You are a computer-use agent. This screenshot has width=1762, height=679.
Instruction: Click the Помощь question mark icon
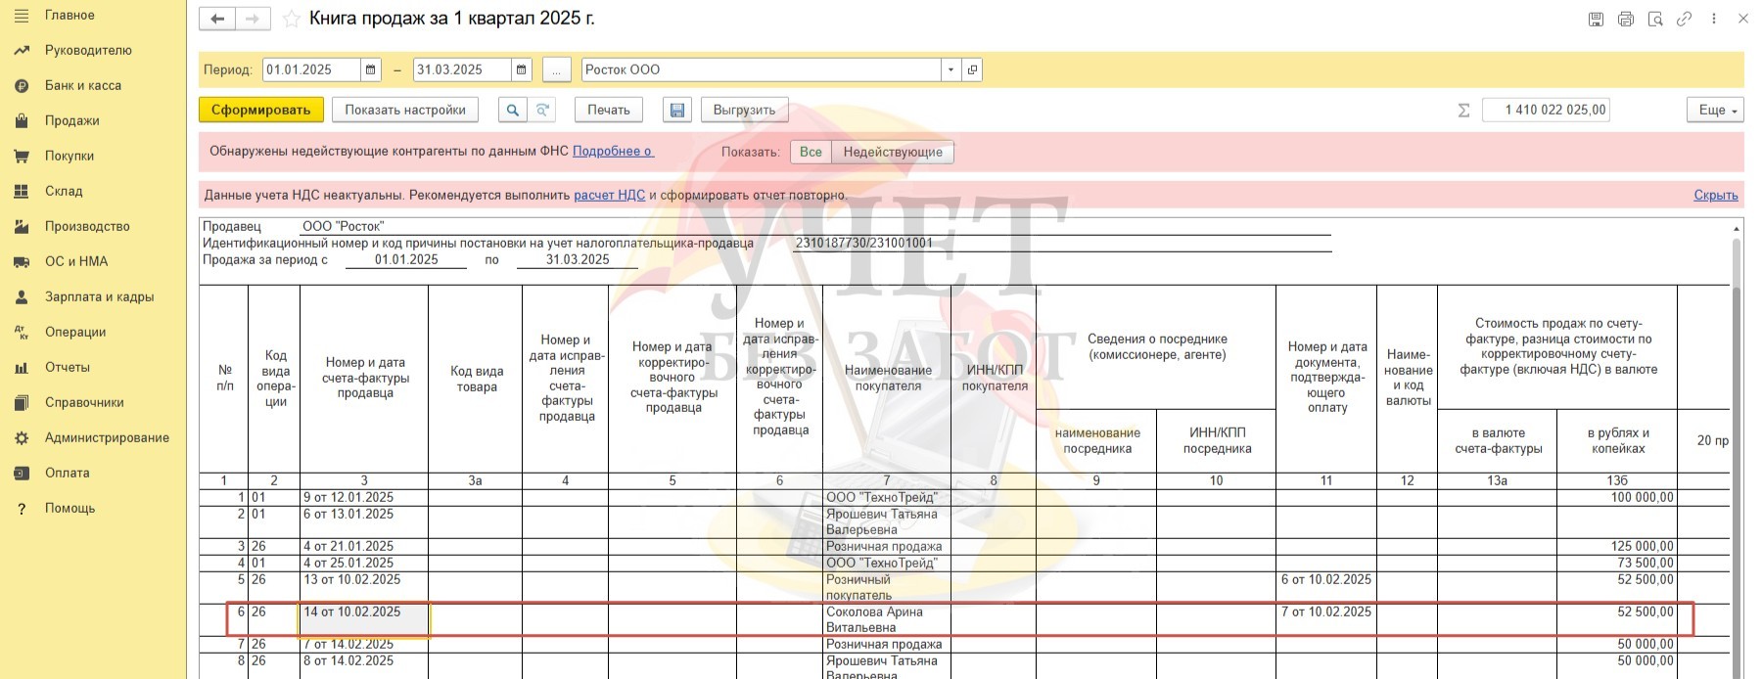pyautogui.click(x=22, y=508)
